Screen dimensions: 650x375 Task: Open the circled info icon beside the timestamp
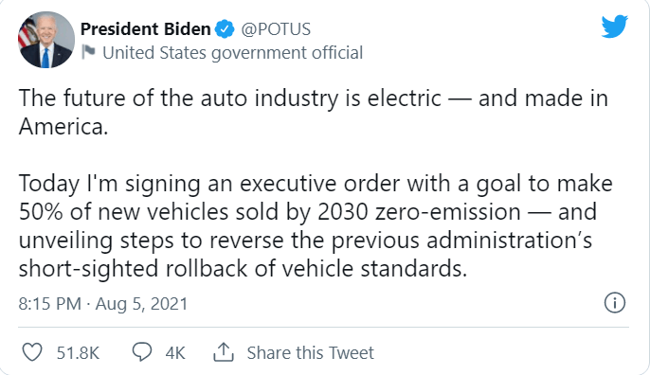point(615,303)
